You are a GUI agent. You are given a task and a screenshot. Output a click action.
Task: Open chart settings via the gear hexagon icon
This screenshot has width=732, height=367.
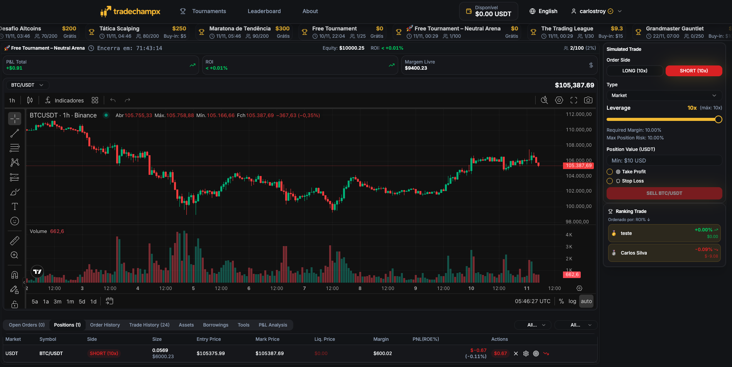[559, 100]
